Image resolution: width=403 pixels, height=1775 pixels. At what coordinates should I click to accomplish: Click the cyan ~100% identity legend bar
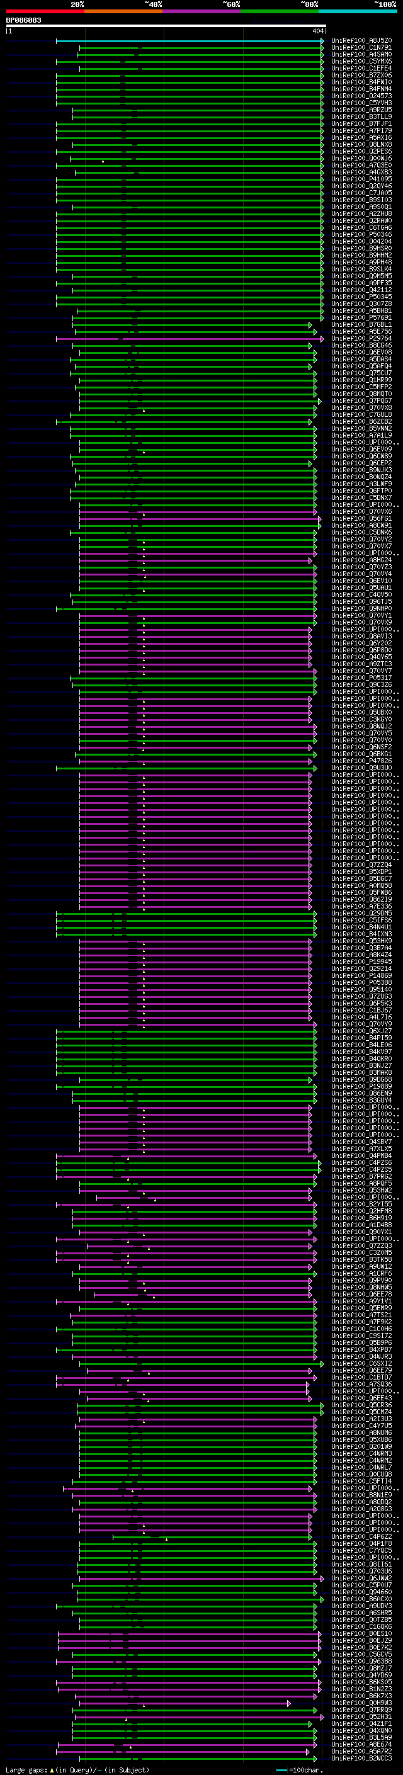pos(358,11)
